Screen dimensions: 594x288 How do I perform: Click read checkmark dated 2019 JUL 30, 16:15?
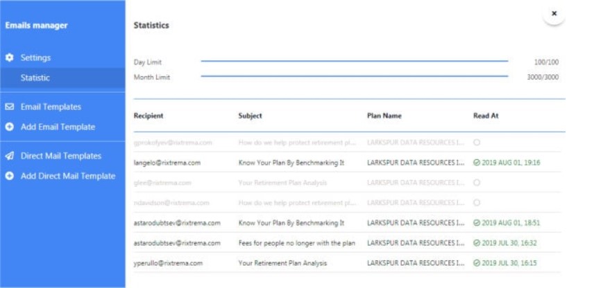point(477,263)
